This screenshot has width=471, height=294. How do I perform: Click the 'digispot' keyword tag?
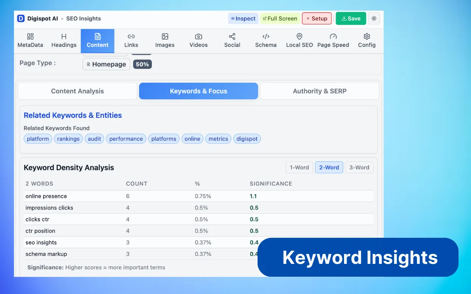point(247,139)
